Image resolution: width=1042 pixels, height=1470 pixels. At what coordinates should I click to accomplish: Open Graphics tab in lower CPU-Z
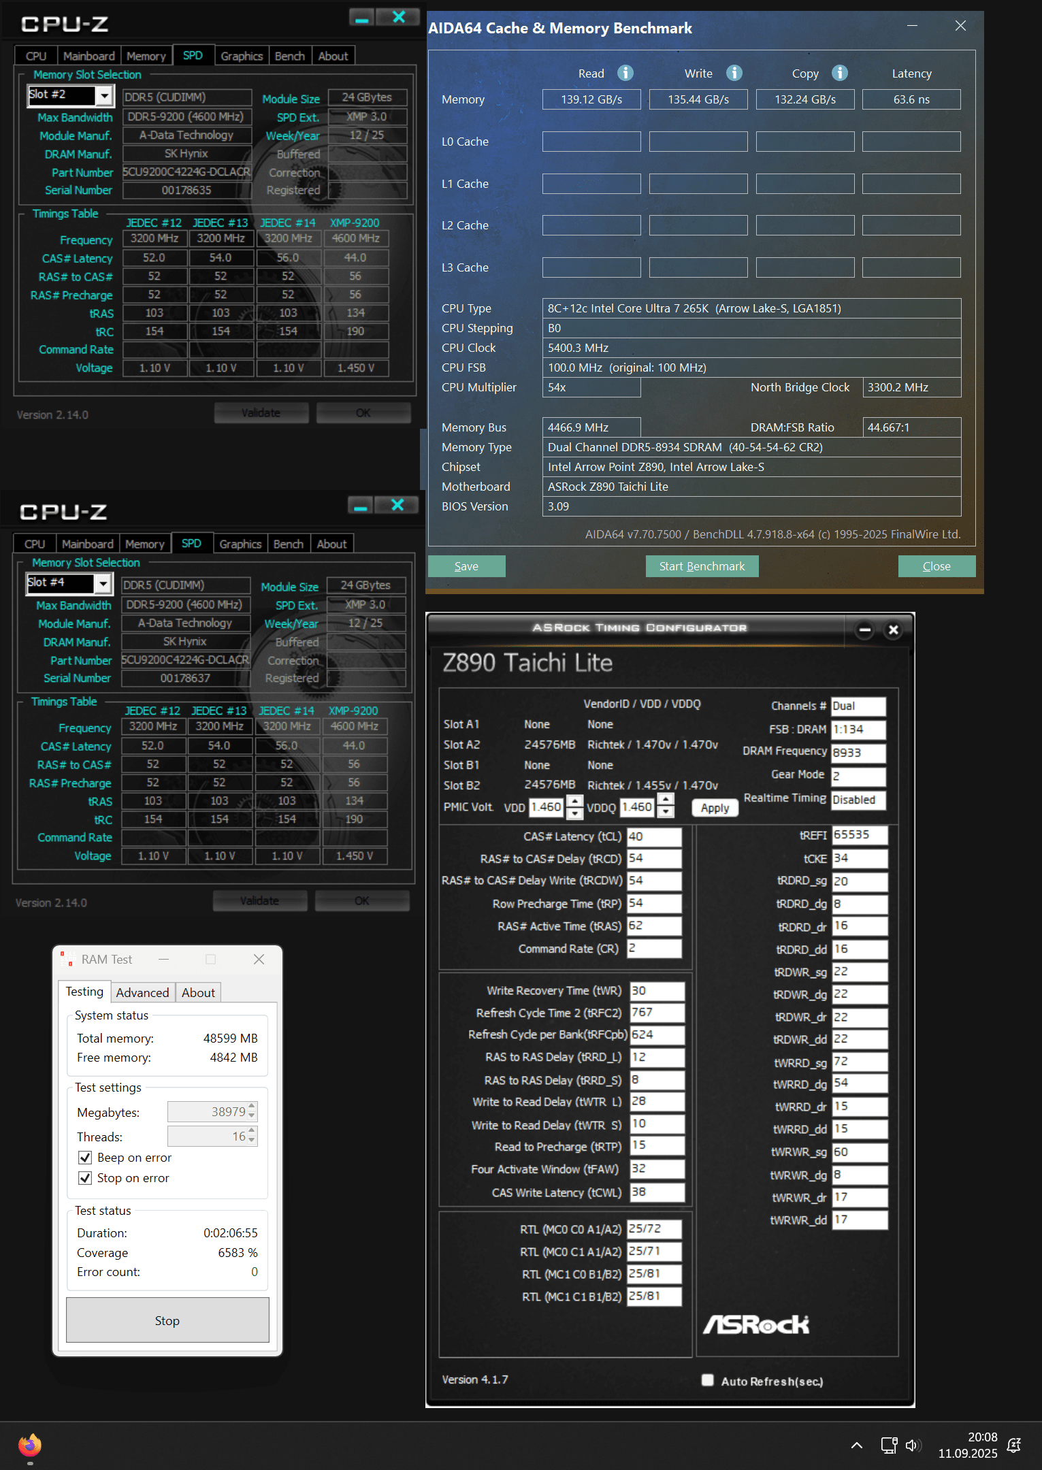coord(240,544)
